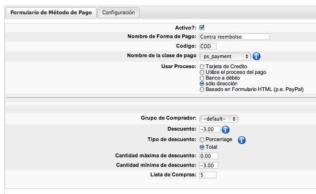The width and height of the screenshot is (316, 194).
Task: Select Total discount type radio
Action: coord(202,147)
